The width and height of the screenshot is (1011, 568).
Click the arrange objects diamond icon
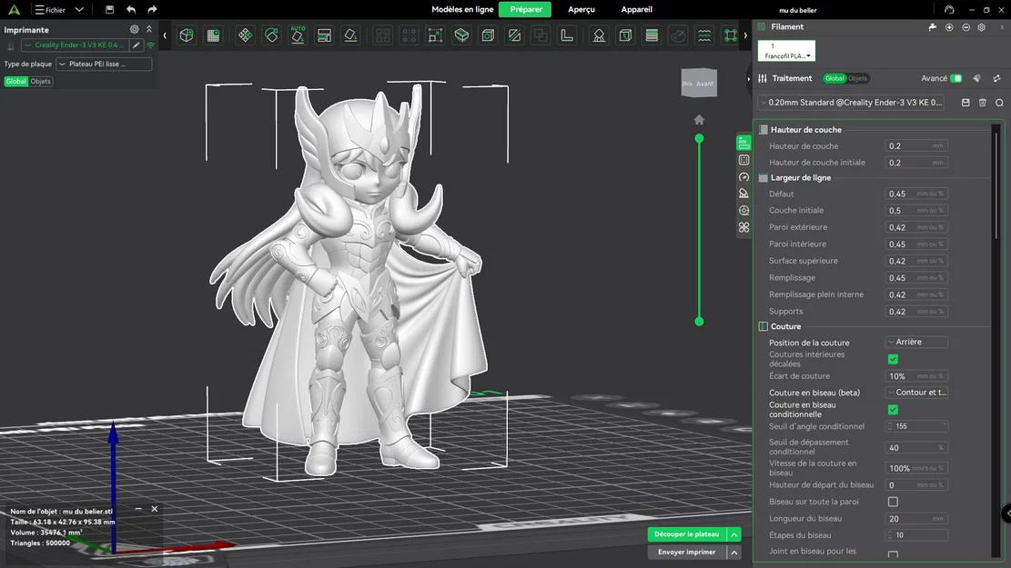click(245, 35)
